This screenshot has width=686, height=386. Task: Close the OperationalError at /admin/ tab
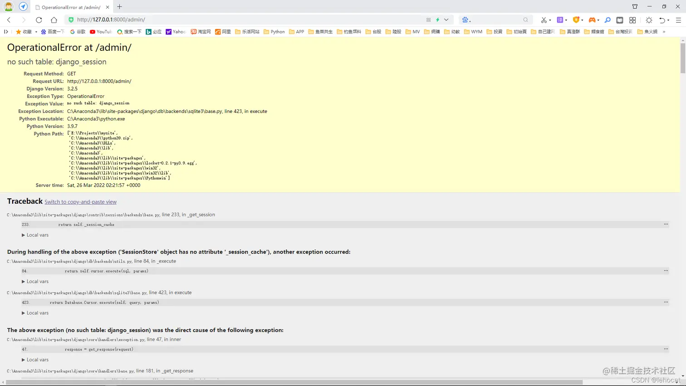pyautogui.click(x=108, y=7)
